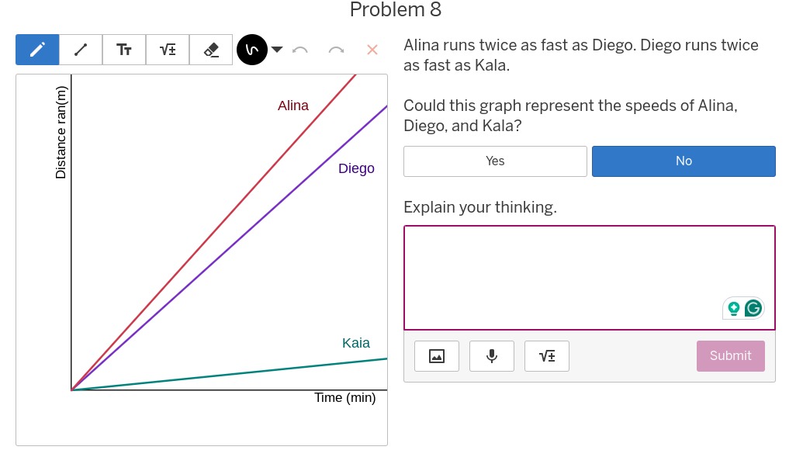Select the pencil drawing tool

pos(37,50)
